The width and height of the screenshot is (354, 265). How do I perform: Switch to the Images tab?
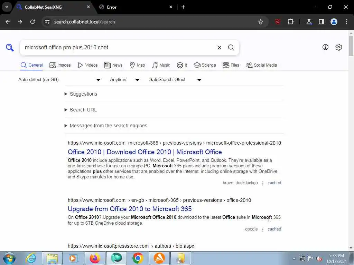pyautogui.click(x=60, y=65)
